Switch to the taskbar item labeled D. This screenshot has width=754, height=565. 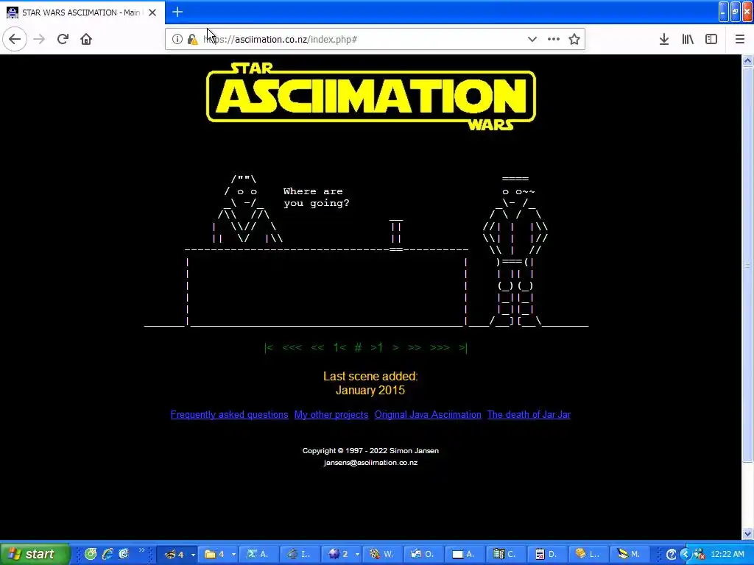click(546, 555)
